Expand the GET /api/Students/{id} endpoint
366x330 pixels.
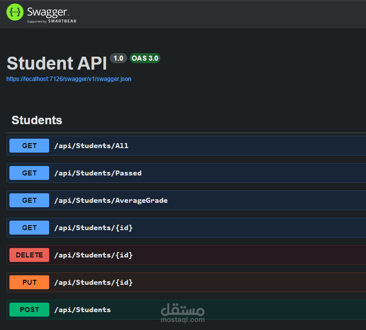tap(186, 228)
